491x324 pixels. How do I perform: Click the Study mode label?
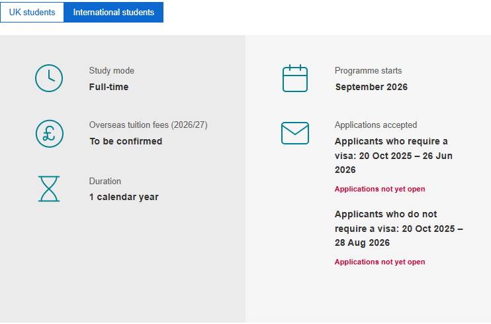pos(112,71)
